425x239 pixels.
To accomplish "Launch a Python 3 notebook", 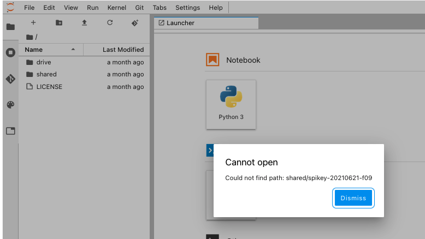I will [231, 104].
